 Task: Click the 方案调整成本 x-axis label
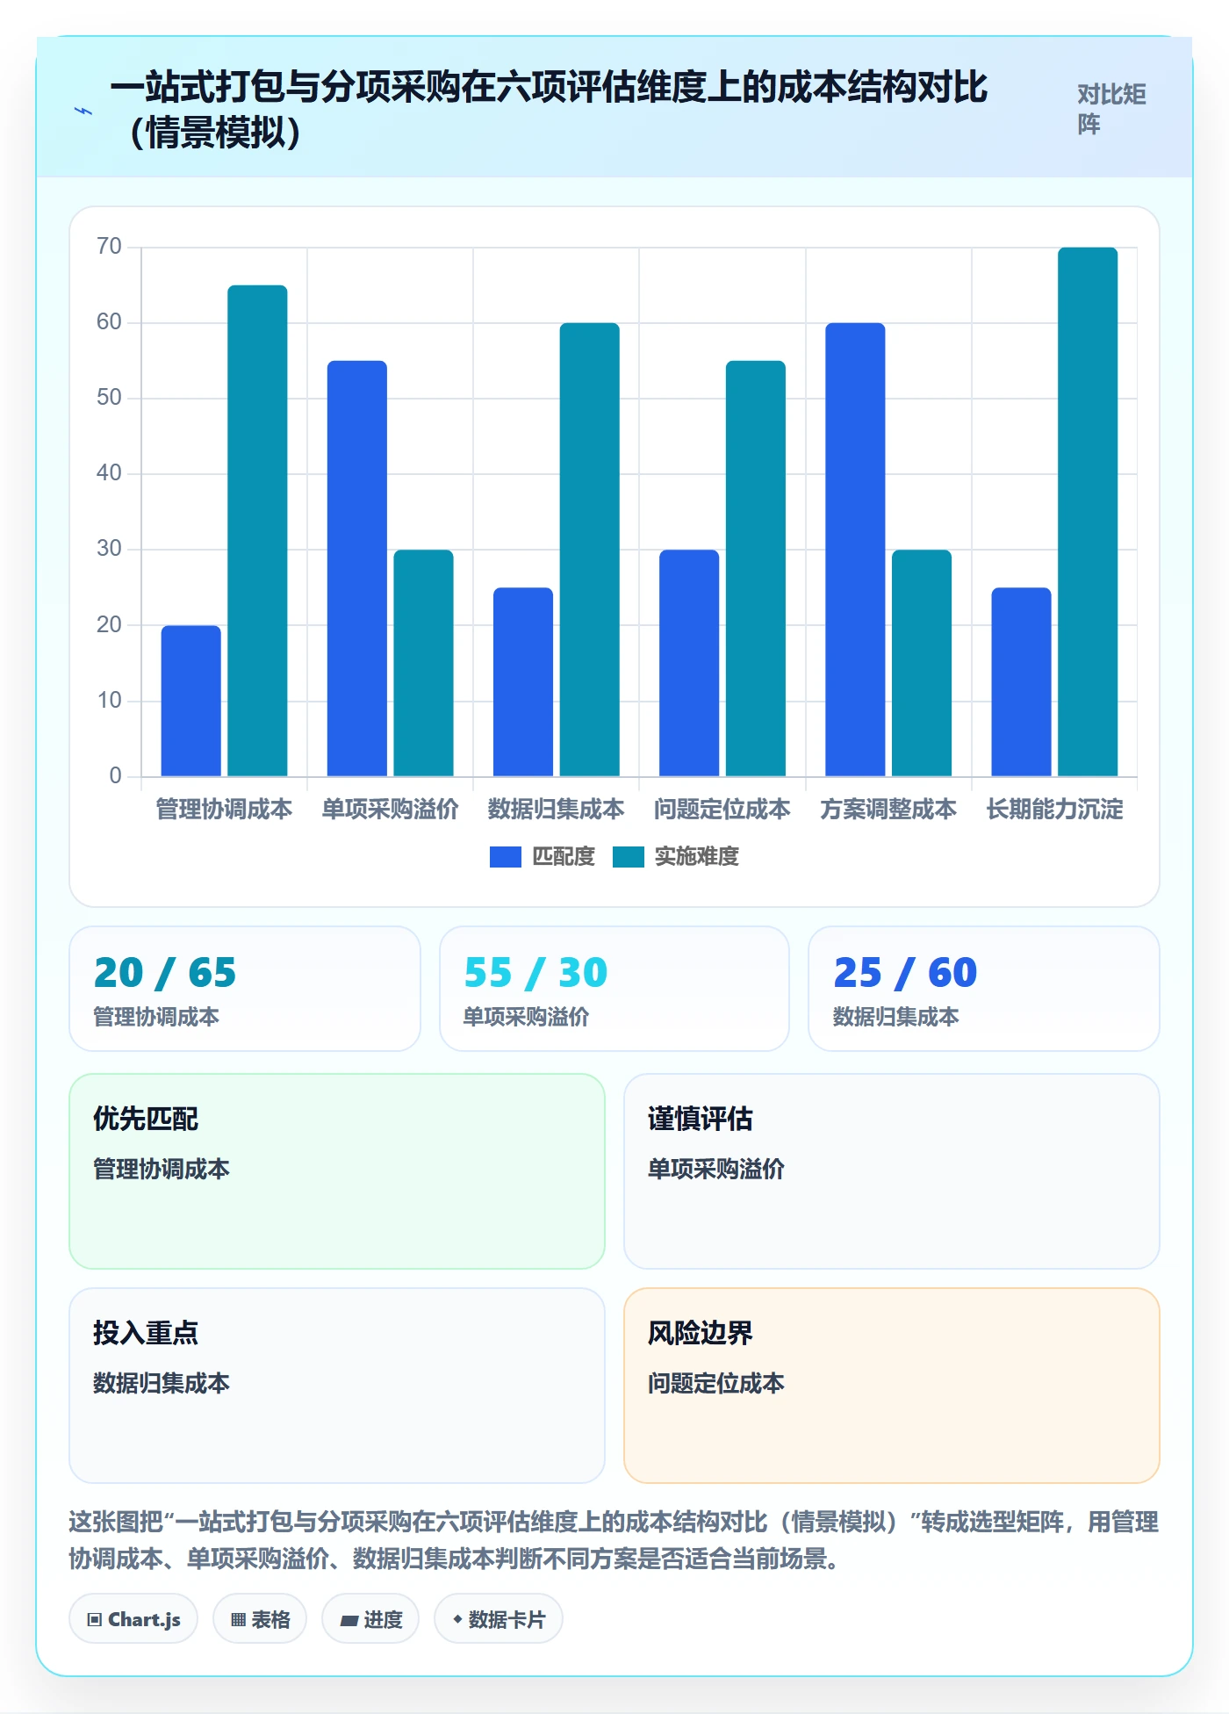pos(888,809)
